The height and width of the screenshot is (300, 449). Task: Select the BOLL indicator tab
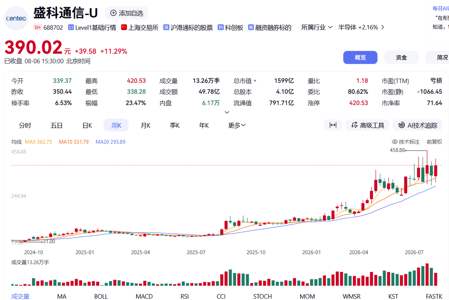[x=101, y=296]
